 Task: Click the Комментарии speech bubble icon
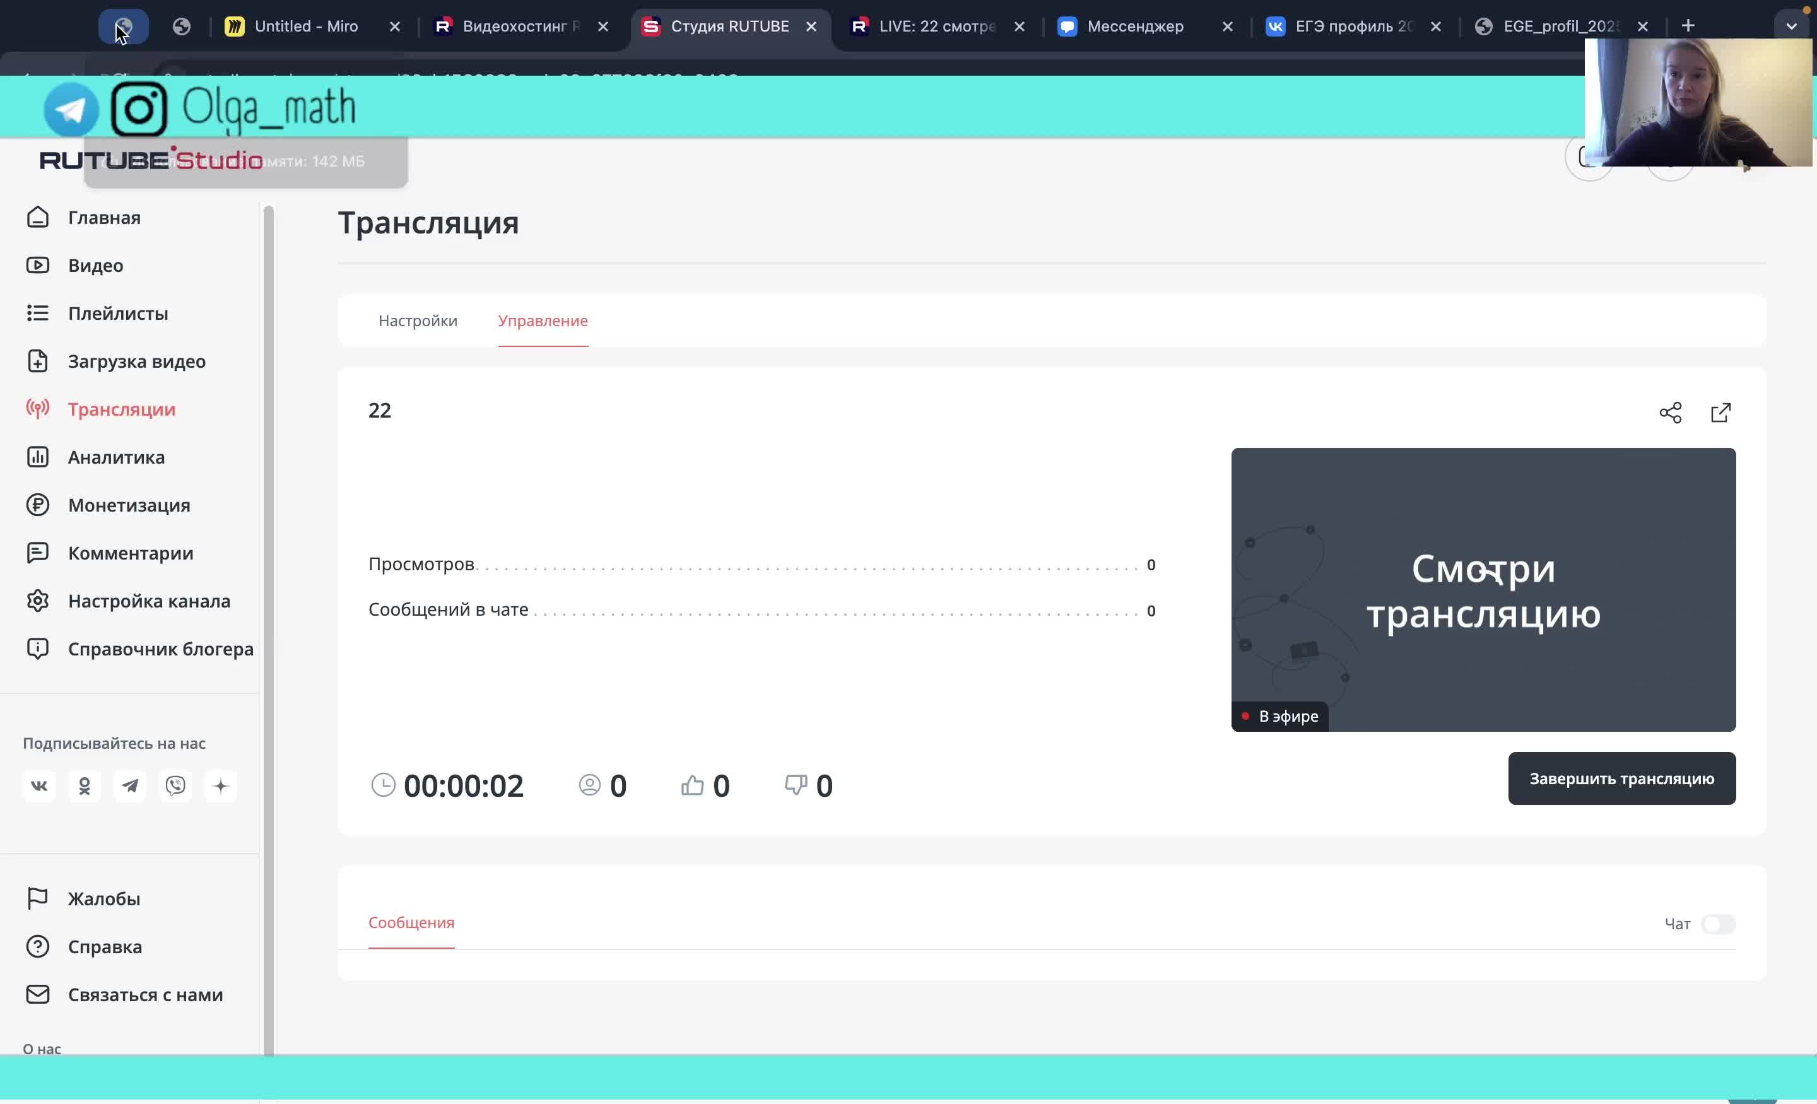click(x=38, y=553)
